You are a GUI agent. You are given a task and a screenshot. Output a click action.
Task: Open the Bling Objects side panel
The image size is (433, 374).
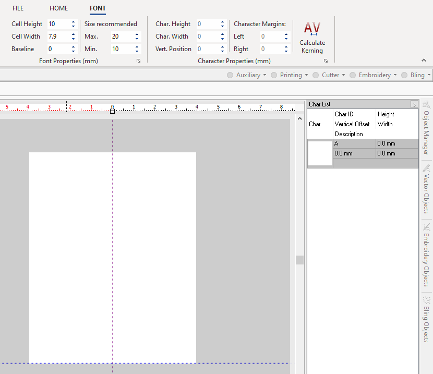[426, 320]
